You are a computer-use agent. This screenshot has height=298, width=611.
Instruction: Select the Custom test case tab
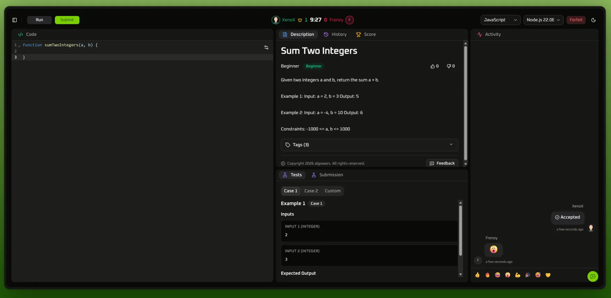(332, 191)
